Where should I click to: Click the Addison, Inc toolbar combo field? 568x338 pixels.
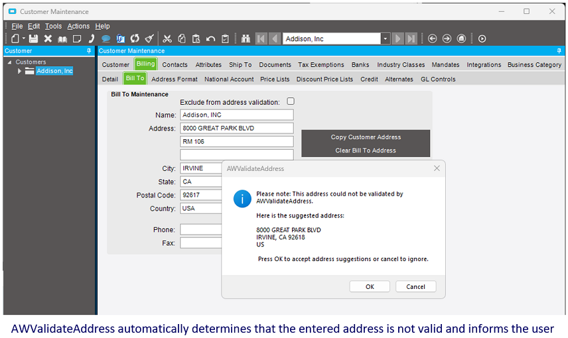point(332,38)
